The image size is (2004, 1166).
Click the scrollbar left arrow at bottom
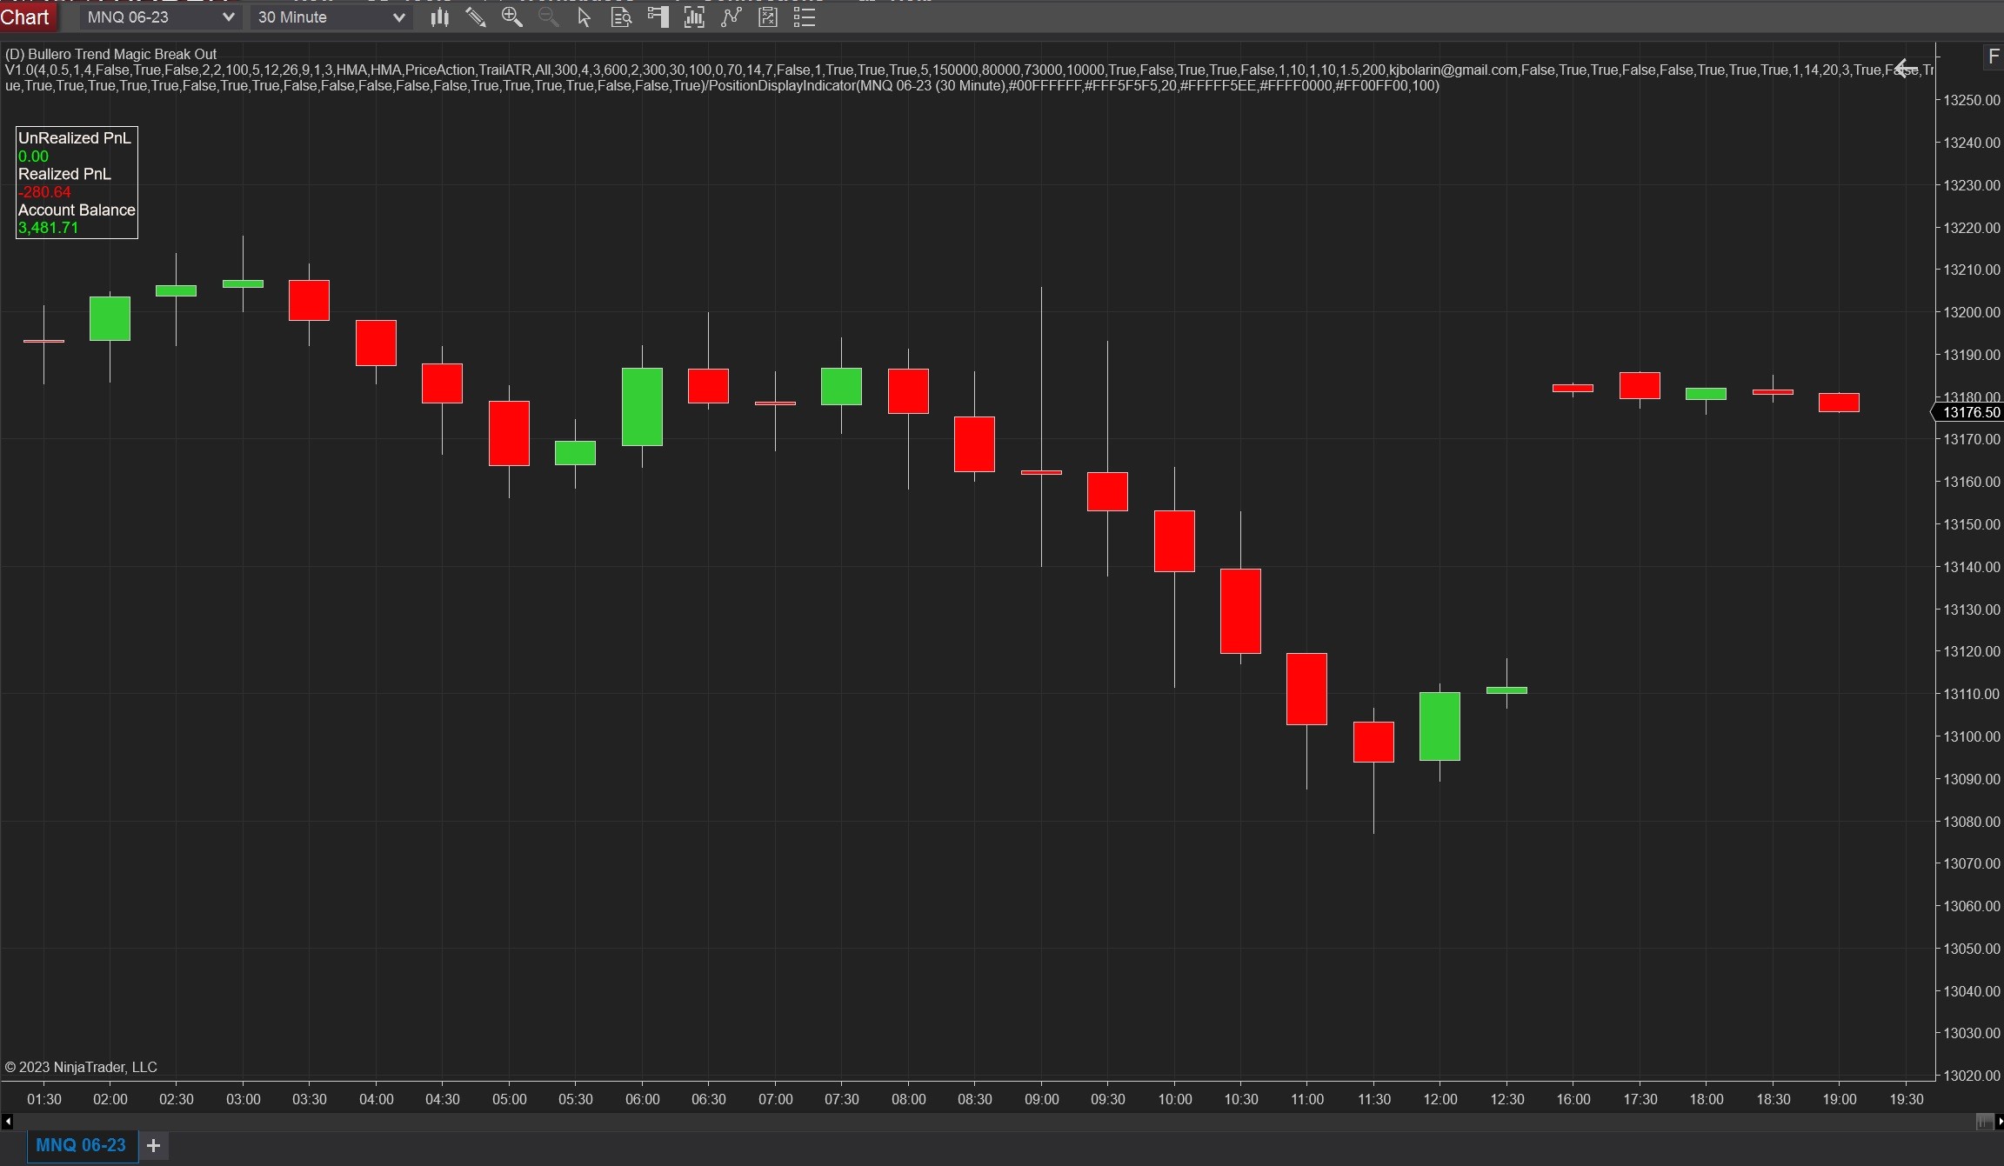click(x=7, y=1122)
